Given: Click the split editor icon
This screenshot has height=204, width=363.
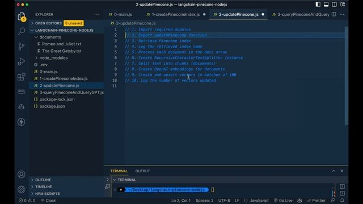Looking at the screenshot, I should point(334,14).
